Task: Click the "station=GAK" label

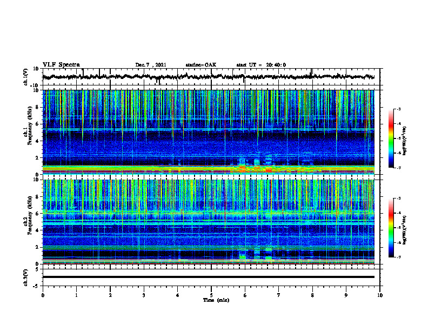Action: 201,65
